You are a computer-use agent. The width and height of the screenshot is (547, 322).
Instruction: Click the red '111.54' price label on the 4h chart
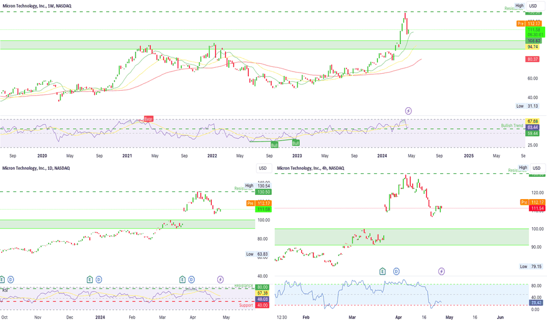(536, 208)
